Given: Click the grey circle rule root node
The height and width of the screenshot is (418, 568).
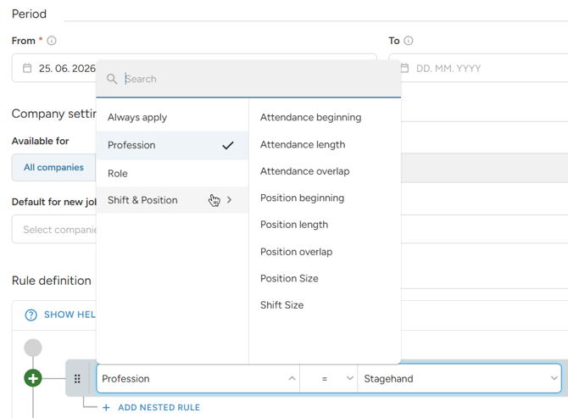Looking at the screenshot, I should click(33, 348).
